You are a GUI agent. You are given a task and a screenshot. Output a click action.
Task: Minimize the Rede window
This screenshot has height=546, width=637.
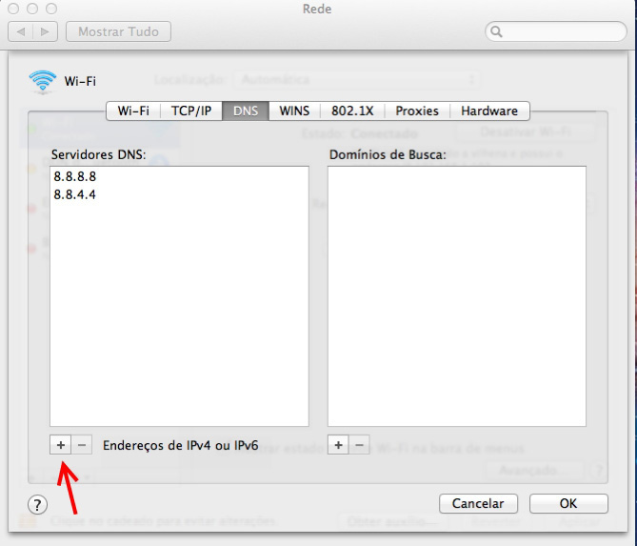coord(32,9)
